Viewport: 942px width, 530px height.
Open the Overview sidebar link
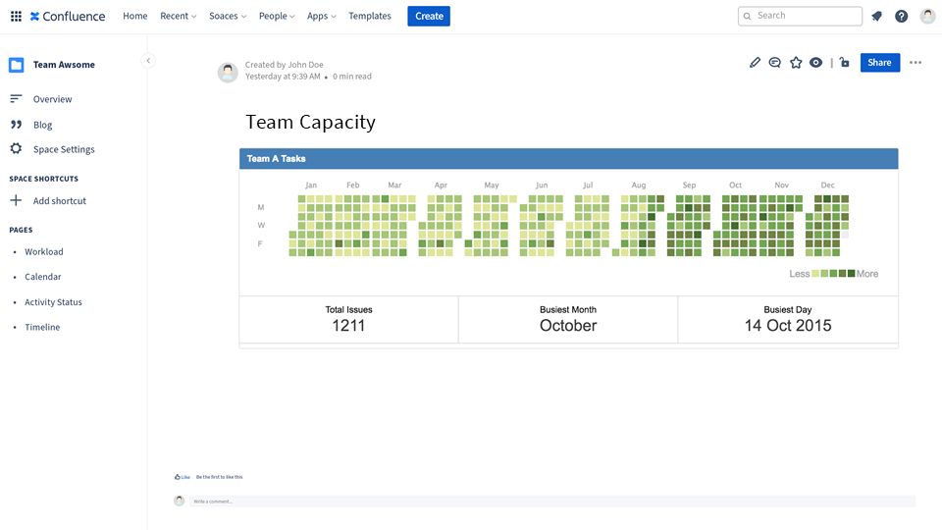click(x=52, y=99)
